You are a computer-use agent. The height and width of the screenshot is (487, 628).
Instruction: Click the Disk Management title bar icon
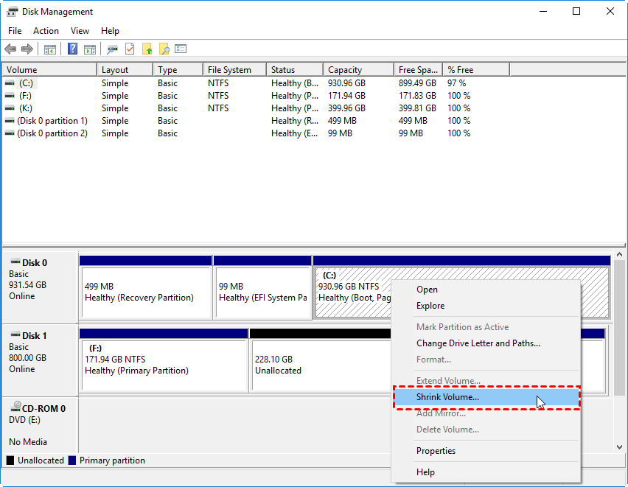pyautogui.click(x=12, y=11)
